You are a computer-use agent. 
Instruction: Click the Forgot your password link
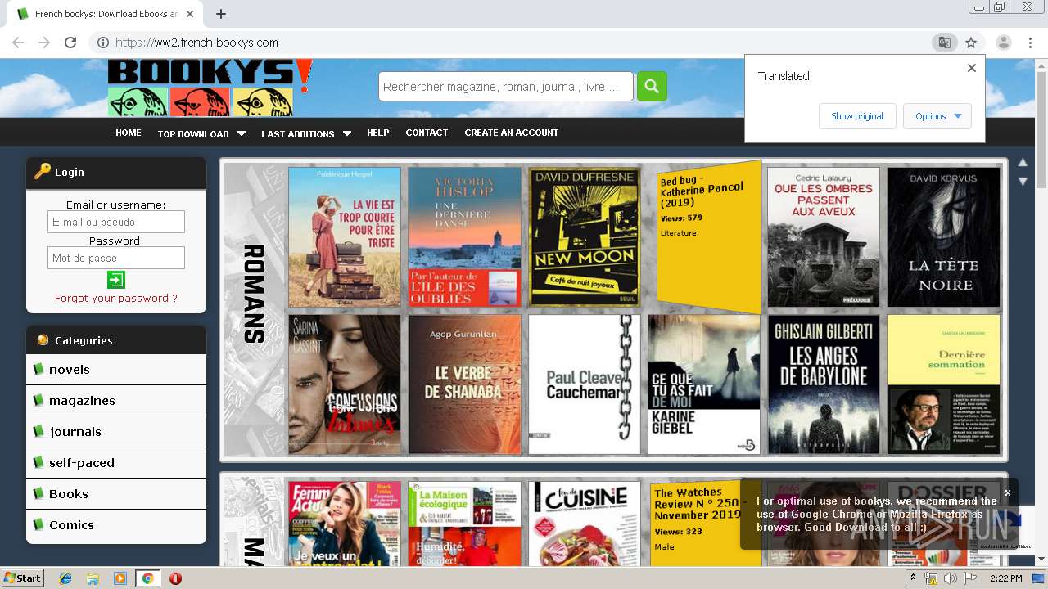[116, 299]
